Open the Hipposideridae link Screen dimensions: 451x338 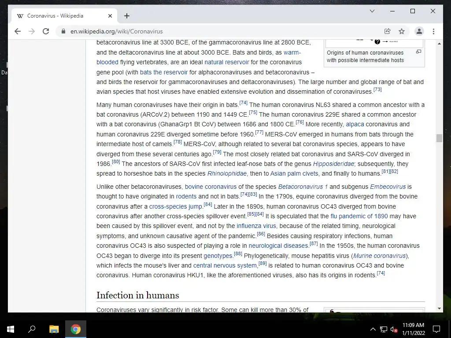pyautogui.click(x=334, y=164)
